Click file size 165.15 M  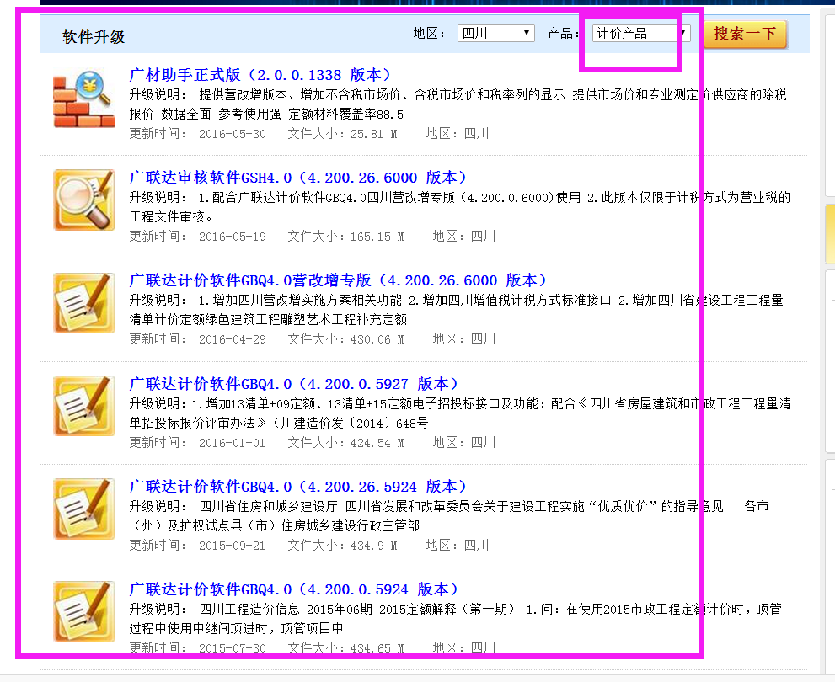377,237
